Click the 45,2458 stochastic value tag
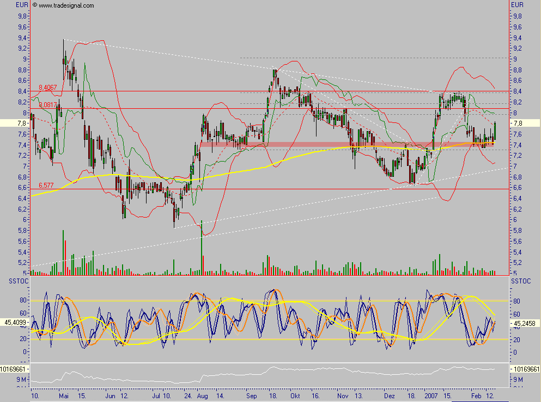Screen dimensions: 541x402 pos(524,322)
